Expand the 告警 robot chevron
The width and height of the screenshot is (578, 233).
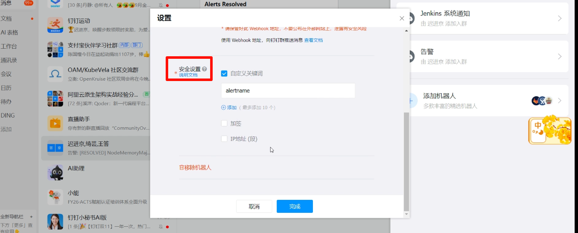(560, 57)
